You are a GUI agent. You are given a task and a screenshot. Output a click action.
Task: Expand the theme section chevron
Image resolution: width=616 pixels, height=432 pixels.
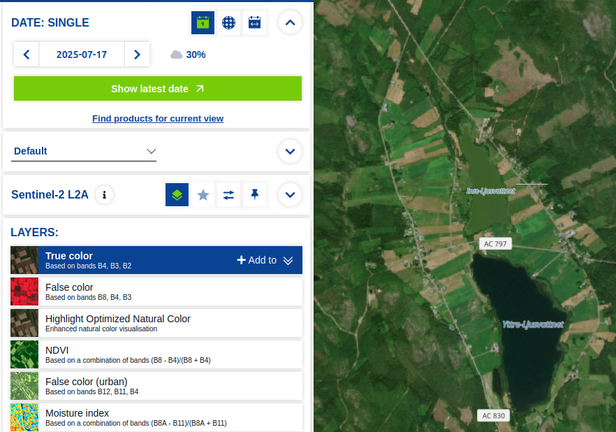click(x=290, y=151)
